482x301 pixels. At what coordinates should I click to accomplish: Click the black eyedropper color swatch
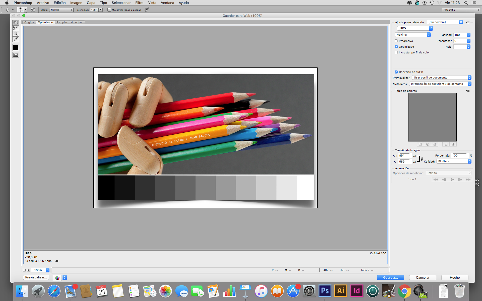click(16, 47)
